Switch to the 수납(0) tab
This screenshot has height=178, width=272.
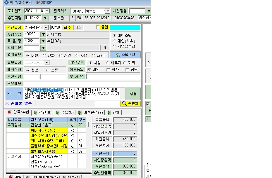pyautogui.click(x=65, y=113)
